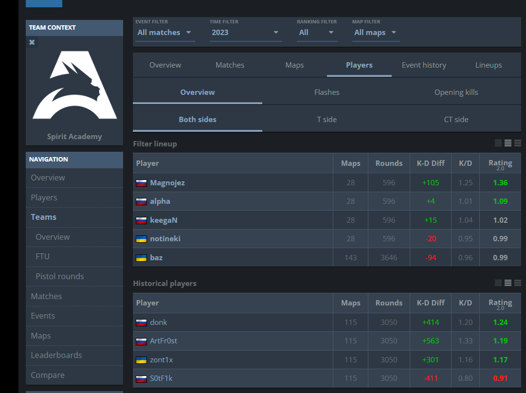Click the Spirit Academy team logo
The height and width of the screenshot is (393, 526).
pos(75,85)
